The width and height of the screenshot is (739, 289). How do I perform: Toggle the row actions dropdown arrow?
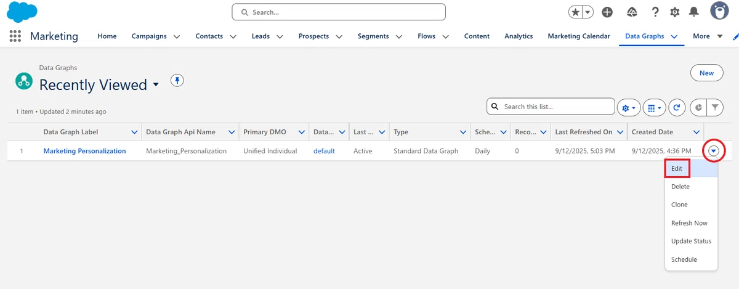pos(713,151)
